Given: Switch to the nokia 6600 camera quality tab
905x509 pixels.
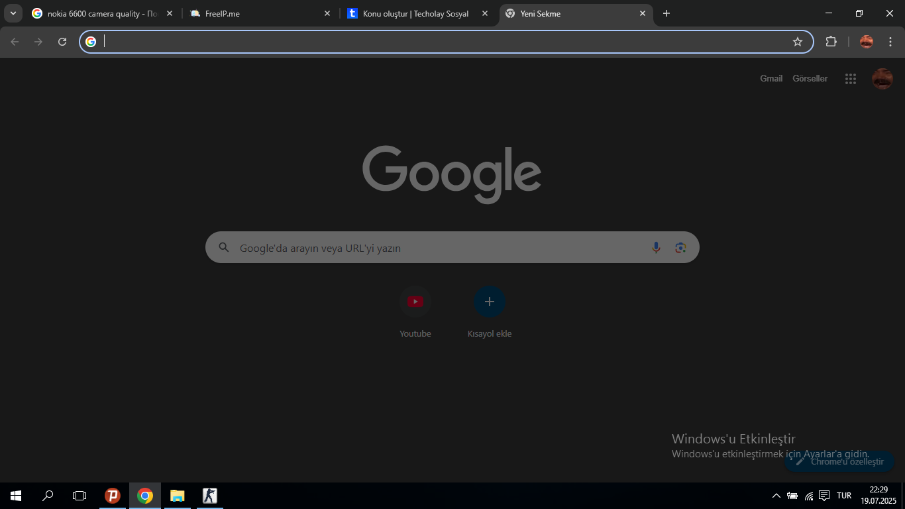Looking at the screenshot, I should 101,13.
